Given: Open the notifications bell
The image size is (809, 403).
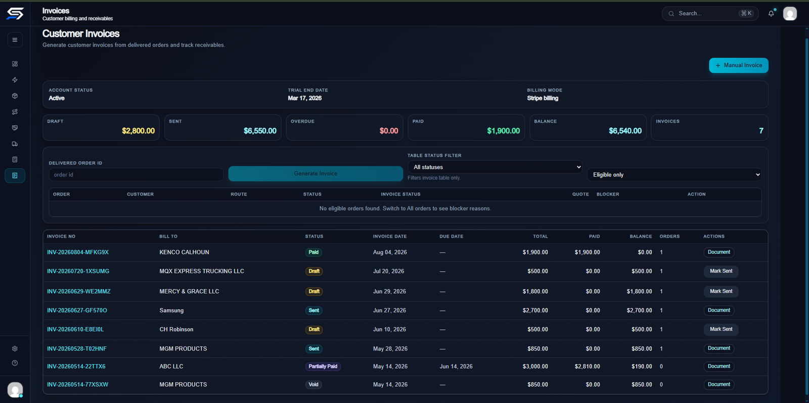Looking at the screenshot, I should [x=771, y=14].
